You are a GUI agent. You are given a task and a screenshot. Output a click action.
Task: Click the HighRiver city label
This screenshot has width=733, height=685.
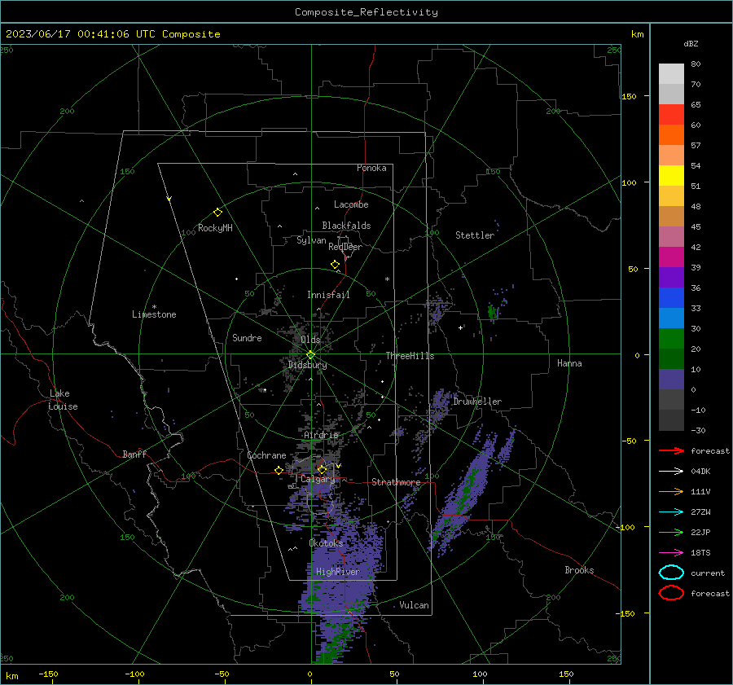[338, 572]
